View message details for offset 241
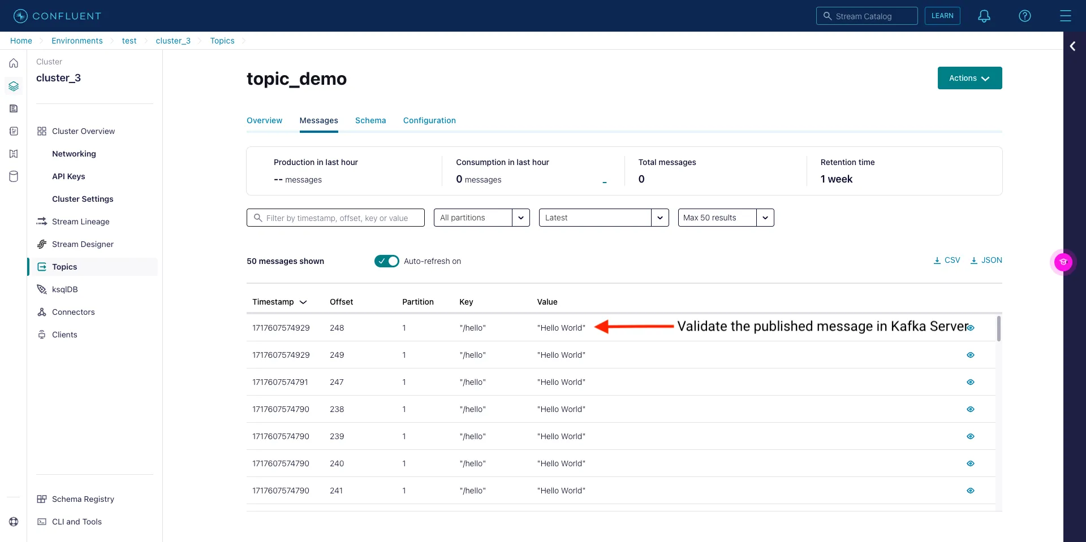This screenshot has width=1086, height=542. click(971, 491)
